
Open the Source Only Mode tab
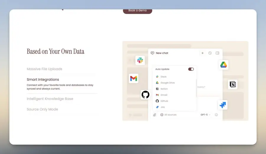[x=42, y=109]
